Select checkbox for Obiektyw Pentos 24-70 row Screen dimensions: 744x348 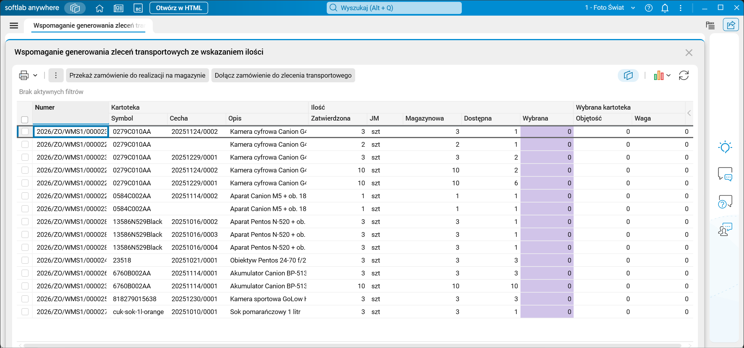[x=25, y=260]
